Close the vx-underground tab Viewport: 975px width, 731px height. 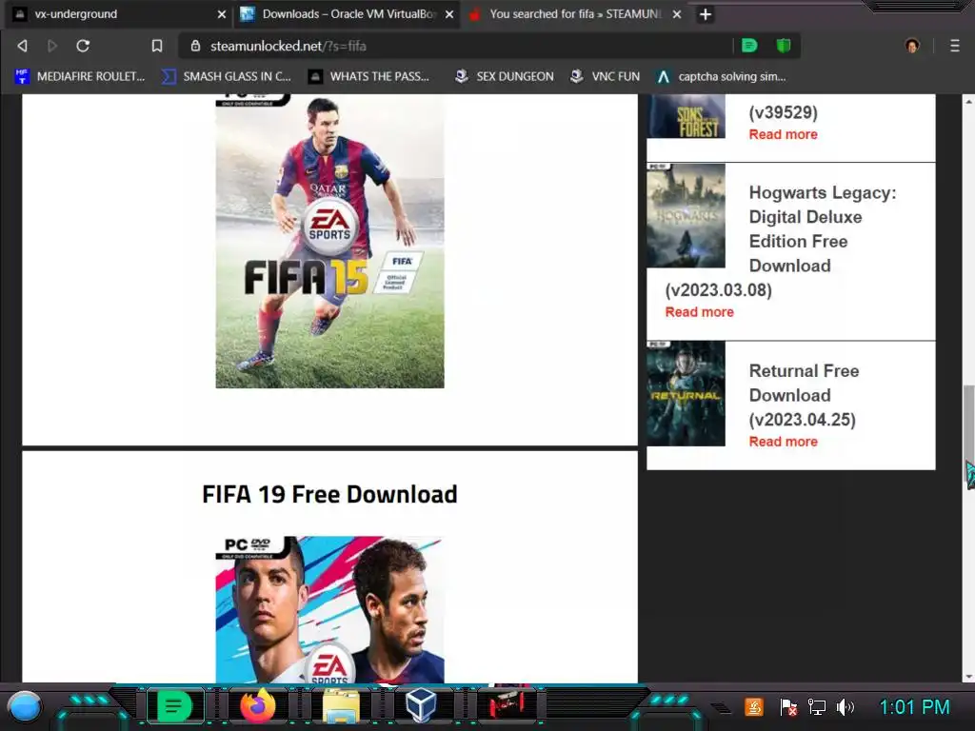(x=221, y=14)
